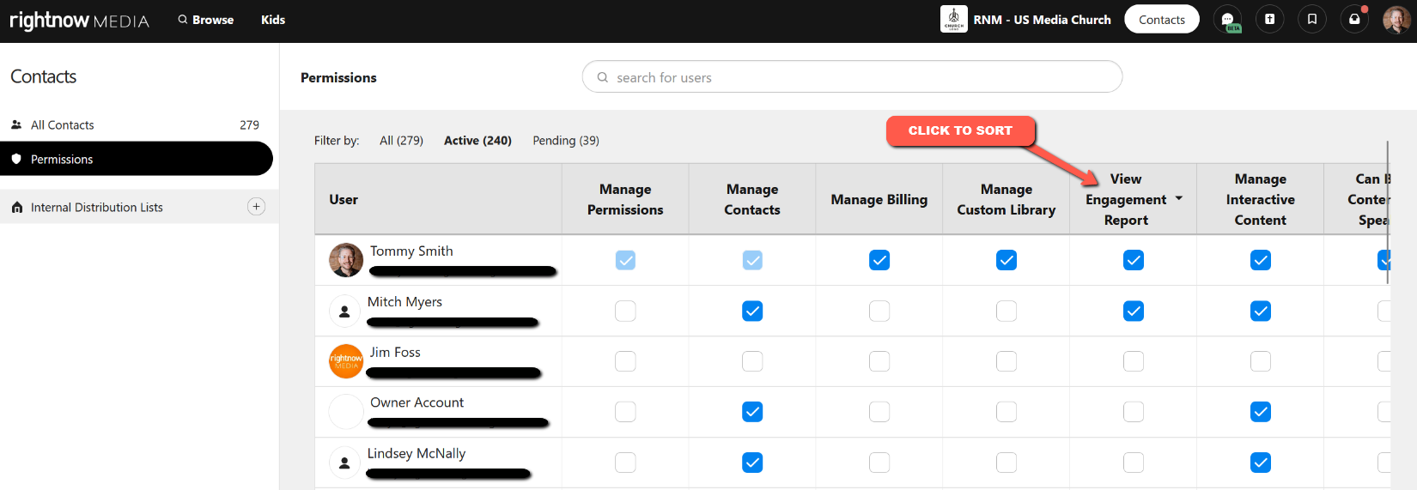Open Owner Account's user name
The width and height of the screenshot is (1417, 490).
[x=417, y=402]
